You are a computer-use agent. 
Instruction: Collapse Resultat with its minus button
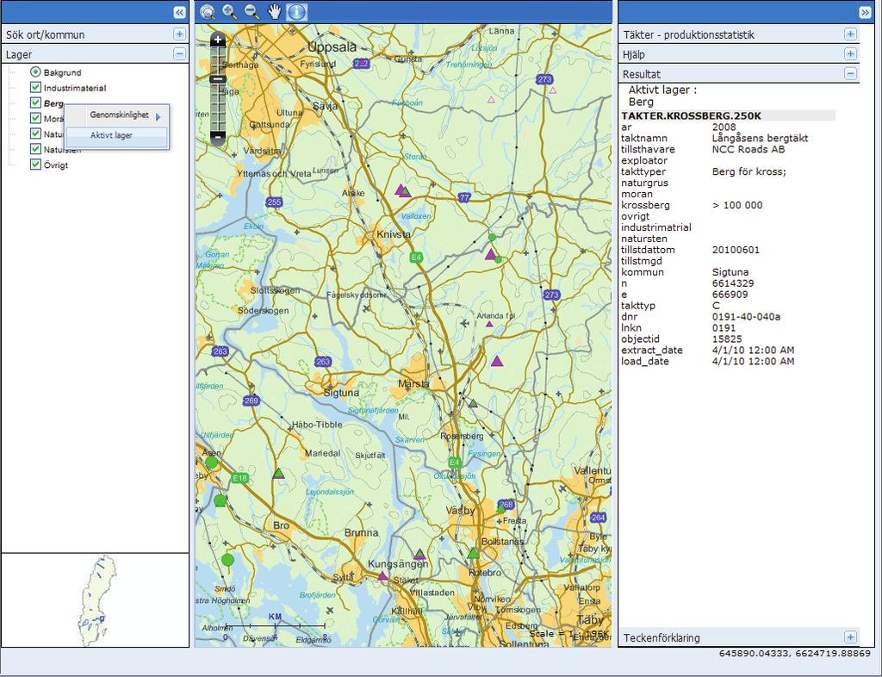tap(850, 74)
